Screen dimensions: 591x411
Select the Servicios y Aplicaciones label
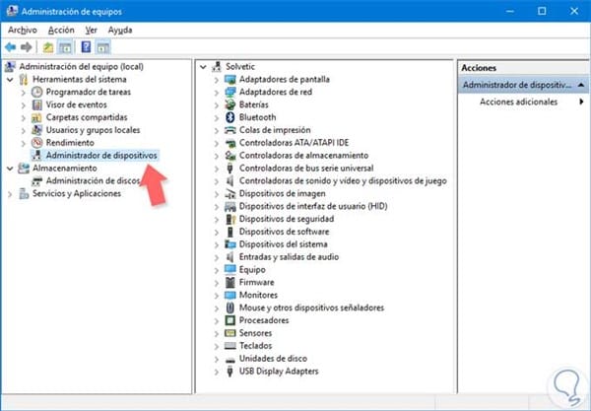pos(77,193)
